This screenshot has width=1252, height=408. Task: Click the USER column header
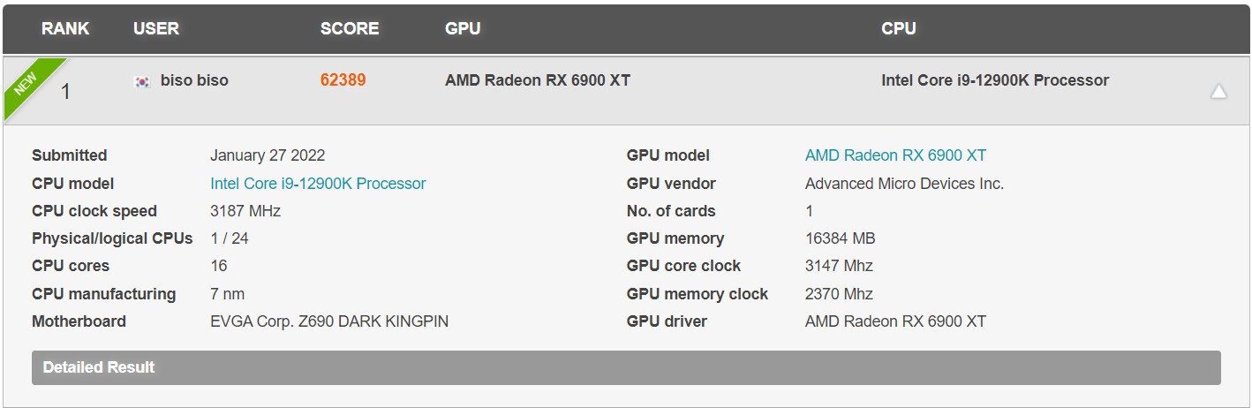(x=156, y=28)
